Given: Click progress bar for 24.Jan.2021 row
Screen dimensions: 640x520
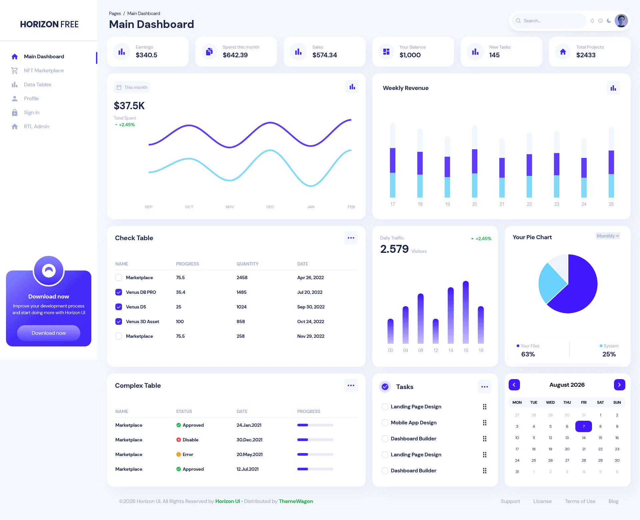Looking at the screenshot, I should point(315,425).
